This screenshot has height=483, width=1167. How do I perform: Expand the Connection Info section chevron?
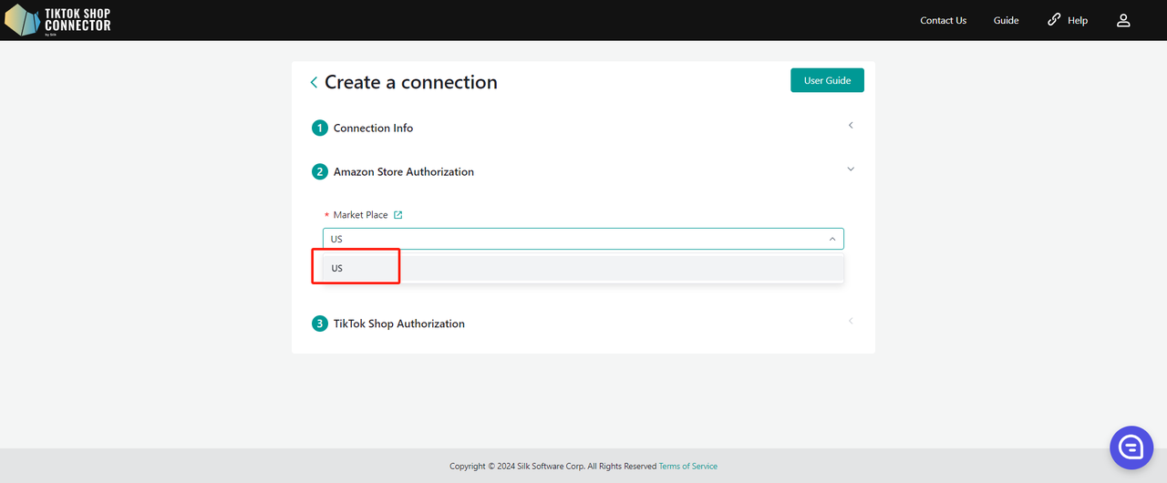851,126
